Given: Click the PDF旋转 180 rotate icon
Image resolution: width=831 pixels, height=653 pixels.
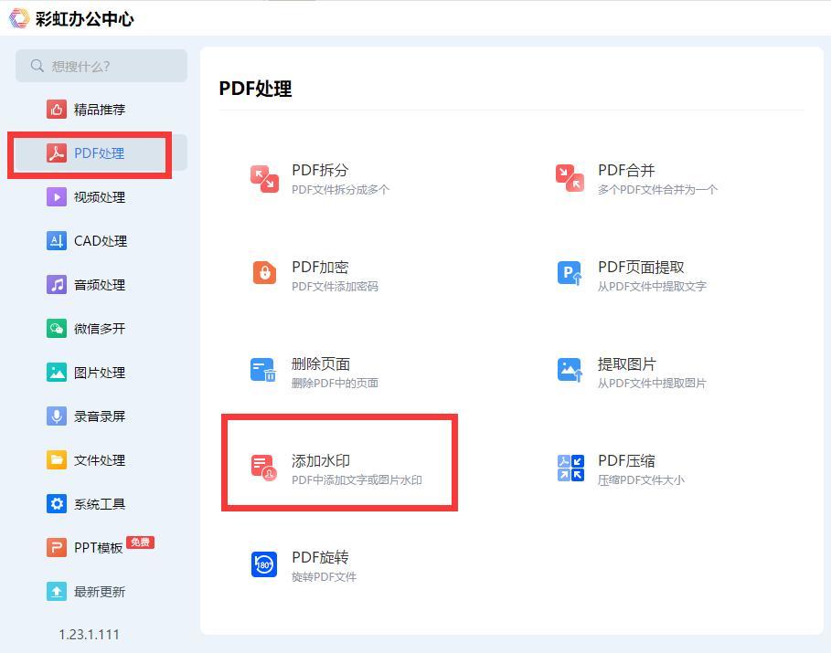Looking at the screenshot, I should (x=264, y=564).
